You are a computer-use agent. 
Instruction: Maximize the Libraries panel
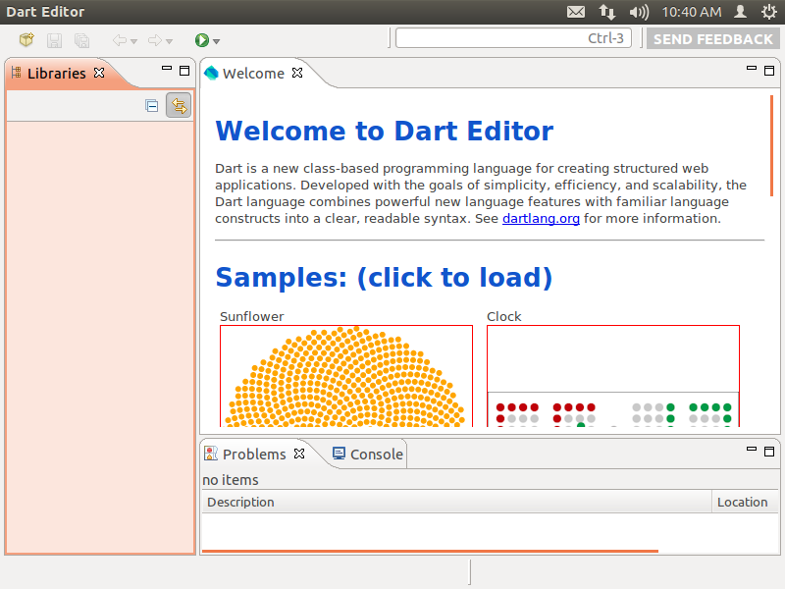(x=184, y=71)
